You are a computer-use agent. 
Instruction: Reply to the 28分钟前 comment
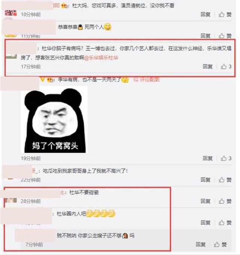point(205,201)
